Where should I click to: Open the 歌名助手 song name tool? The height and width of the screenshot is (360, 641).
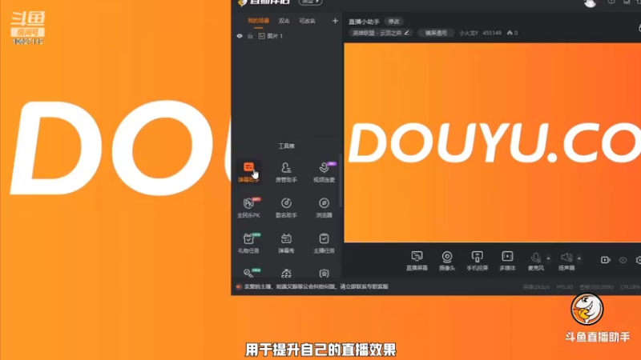[286, 207]
